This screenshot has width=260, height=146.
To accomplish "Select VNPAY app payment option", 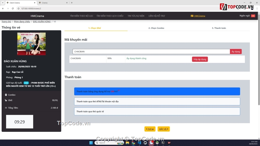I will click(x=157, y=91).
